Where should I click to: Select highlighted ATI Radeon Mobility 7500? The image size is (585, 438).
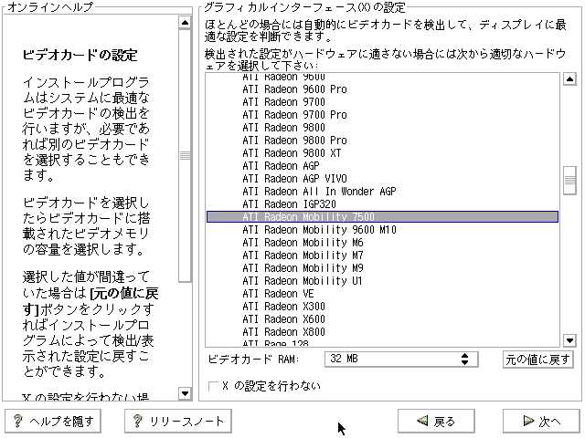pyautogui.click(x=382, y=217)
